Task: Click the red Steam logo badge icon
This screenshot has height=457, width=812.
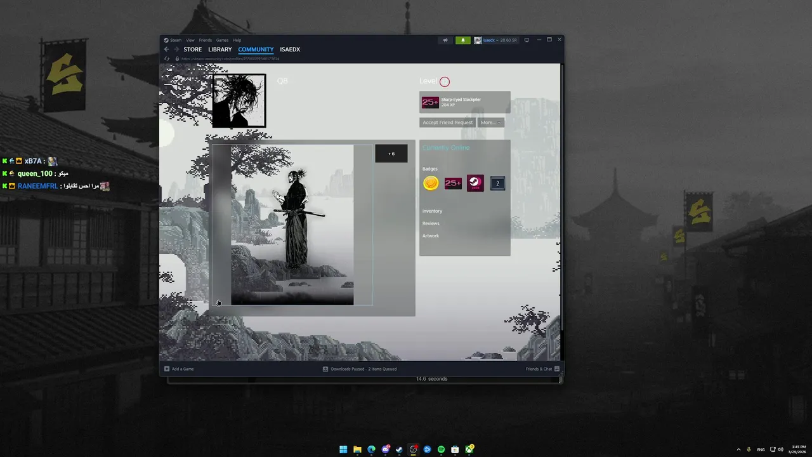Action: tap(475, 183)
